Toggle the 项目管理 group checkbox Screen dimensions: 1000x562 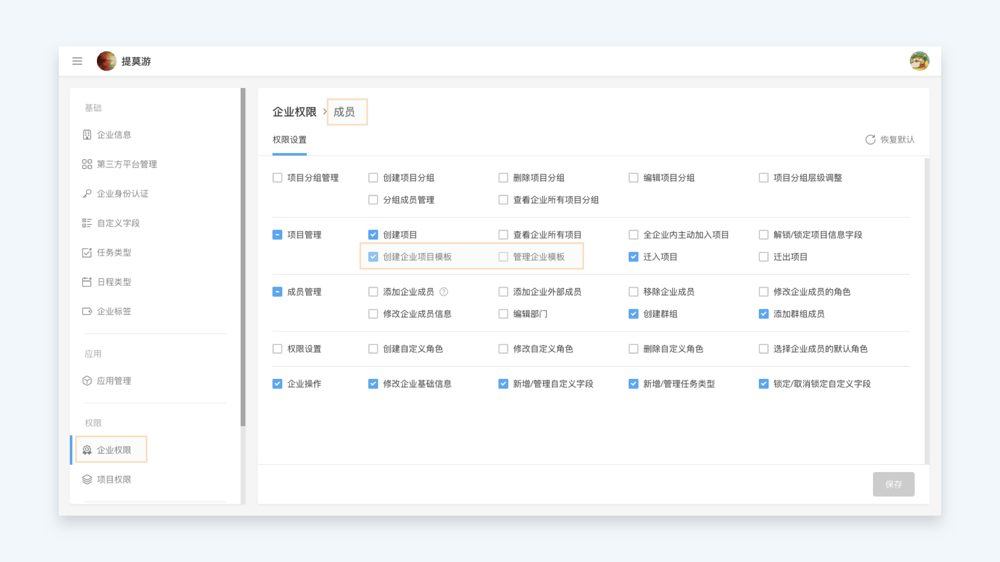tap(278, 235)
